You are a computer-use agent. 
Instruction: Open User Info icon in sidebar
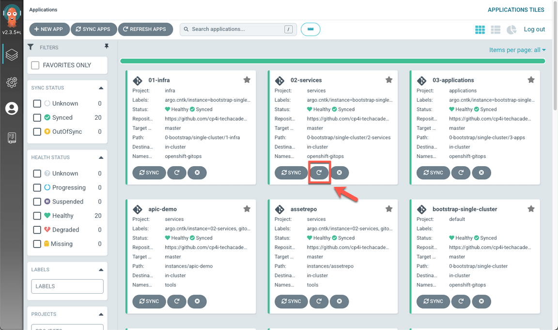pyautogui.click(x=12, y=109)
